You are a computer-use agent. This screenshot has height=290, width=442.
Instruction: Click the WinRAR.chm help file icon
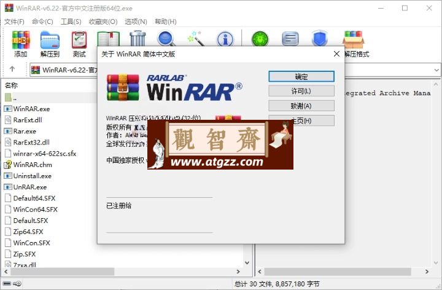[8, 165]
